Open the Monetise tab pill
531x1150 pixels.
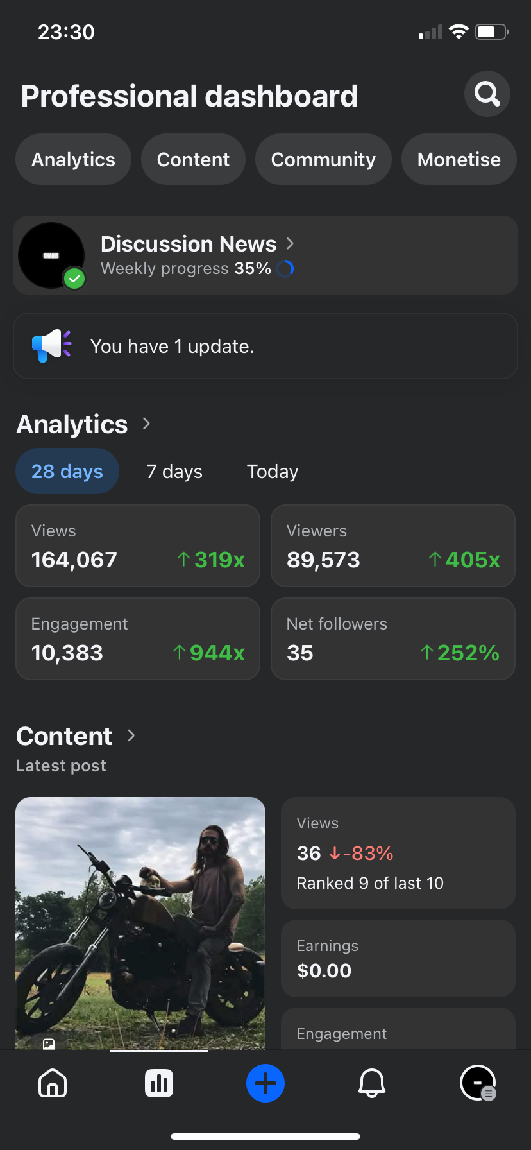point(459,159)
